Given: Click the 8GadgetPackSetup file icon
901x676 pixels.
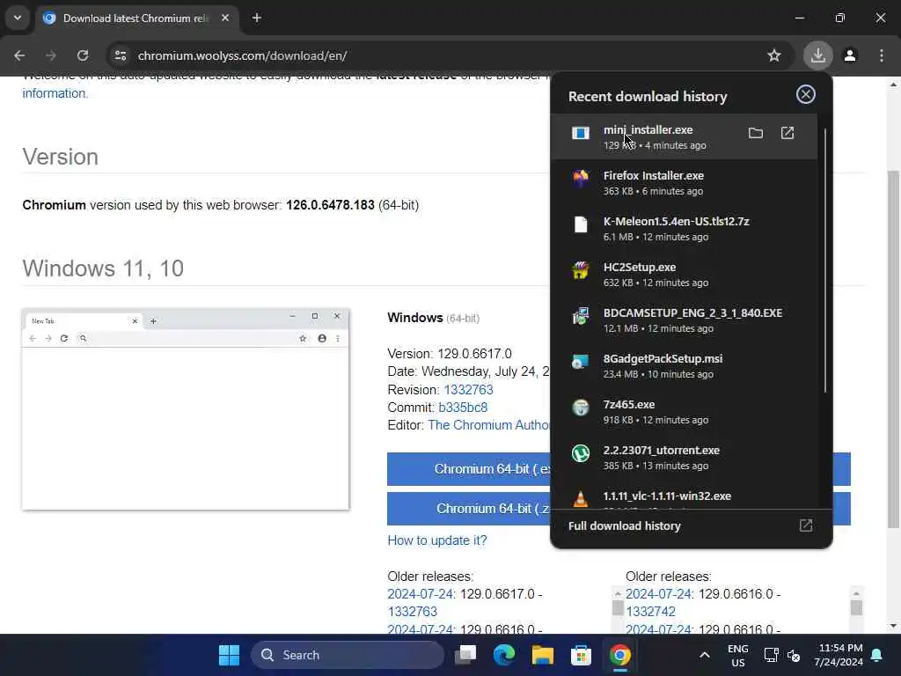Looking at the screenshot, I should tap(581, 362).
